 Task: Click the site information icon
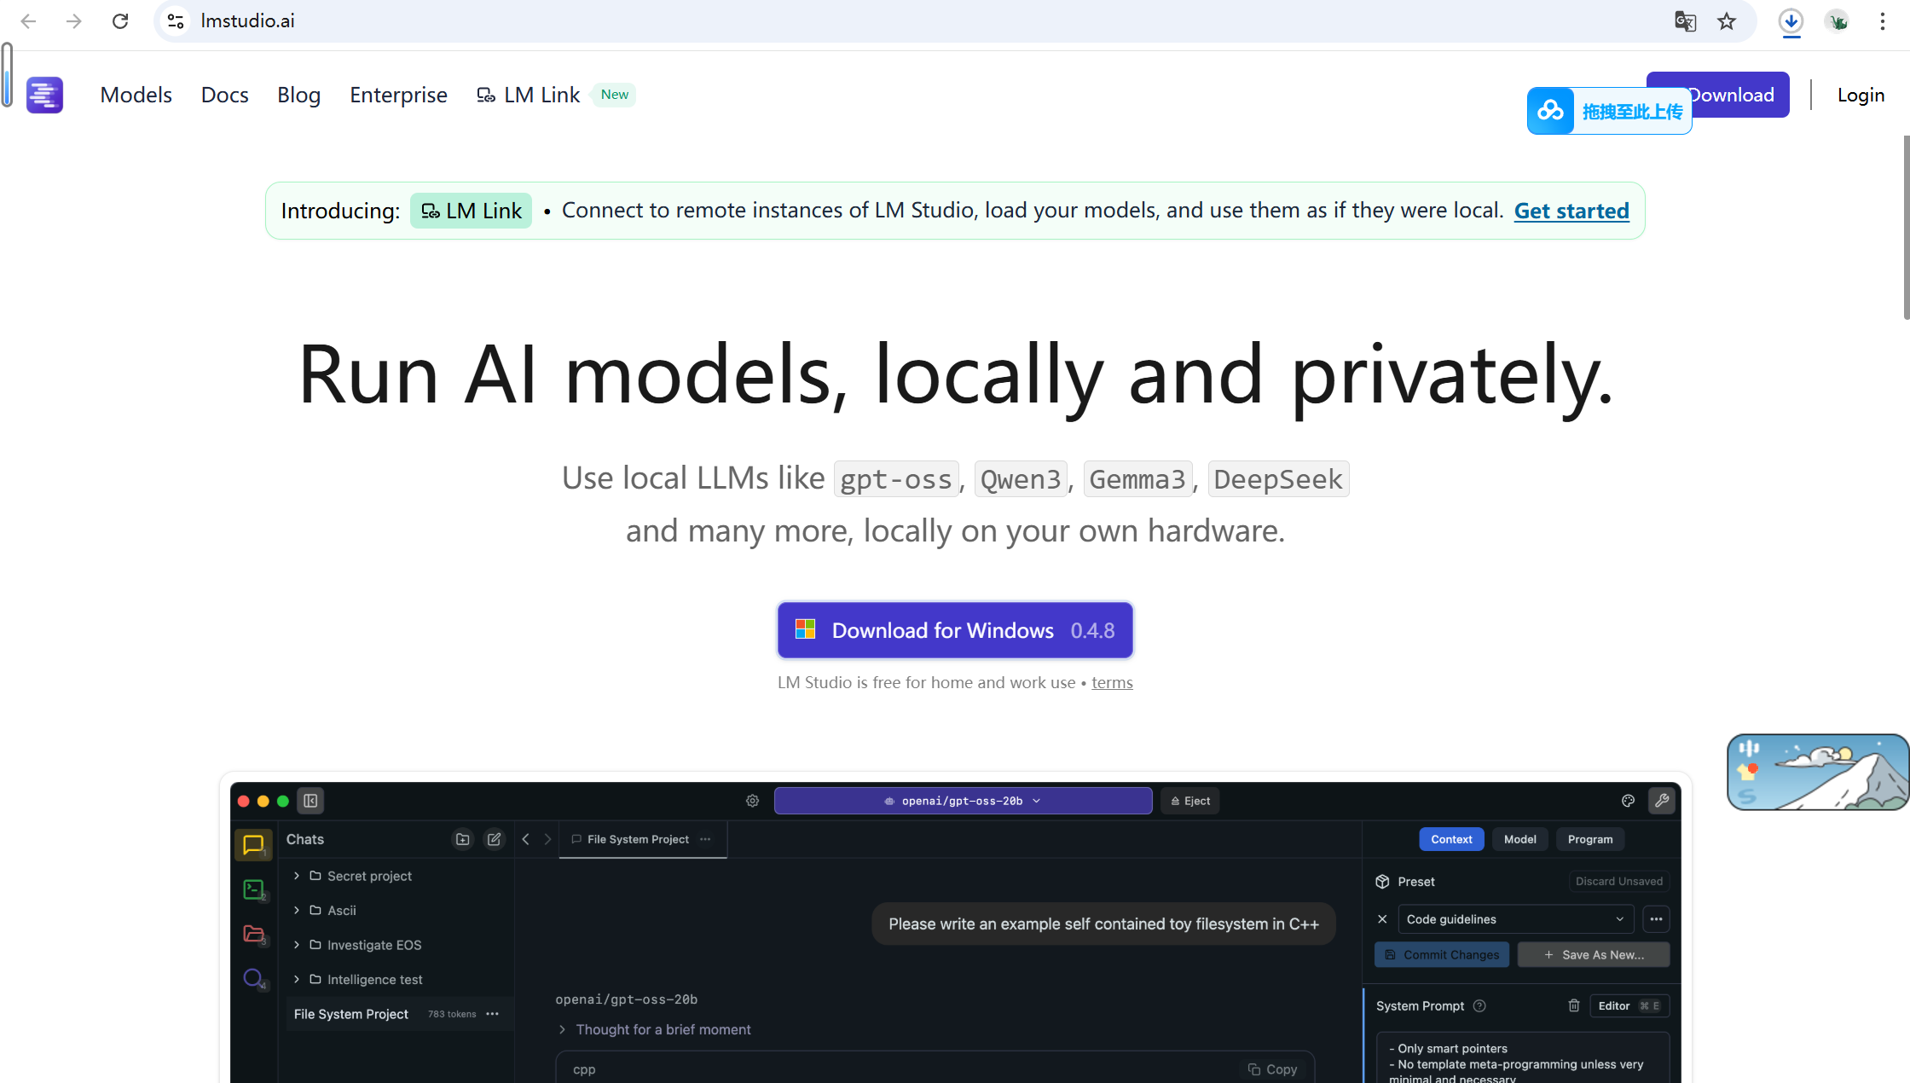[176, 21]
